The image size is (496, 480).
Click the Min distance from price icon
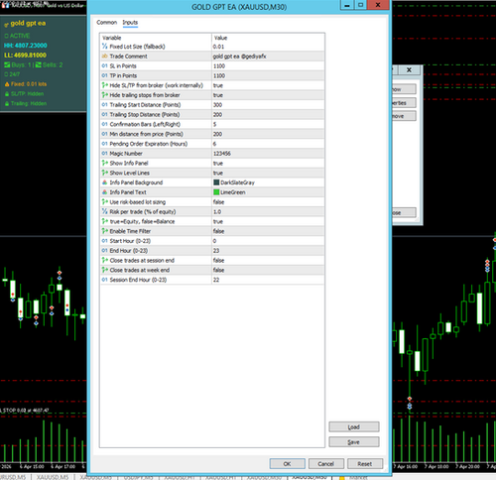point(105,134)
